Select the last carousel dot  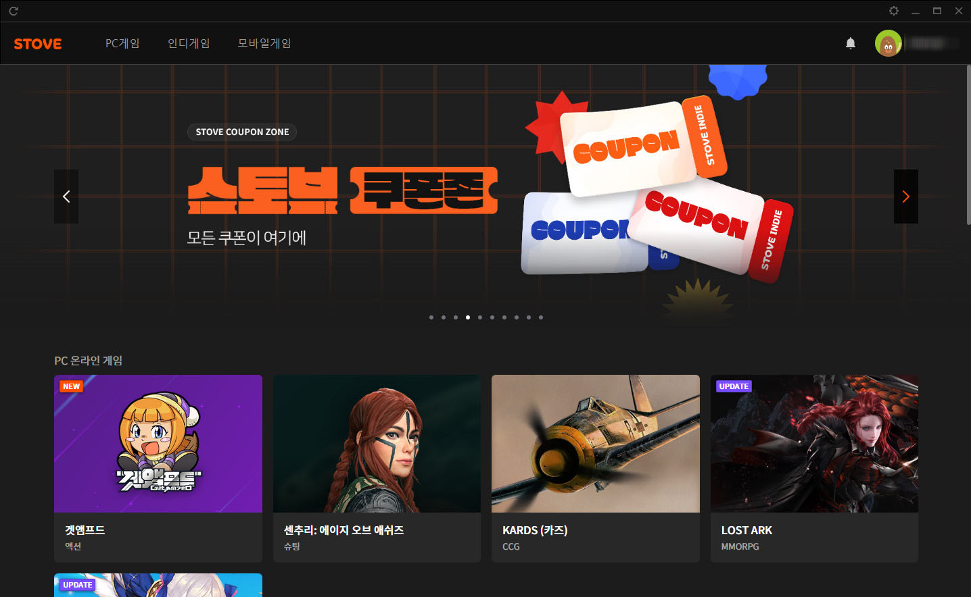(541, 317)
